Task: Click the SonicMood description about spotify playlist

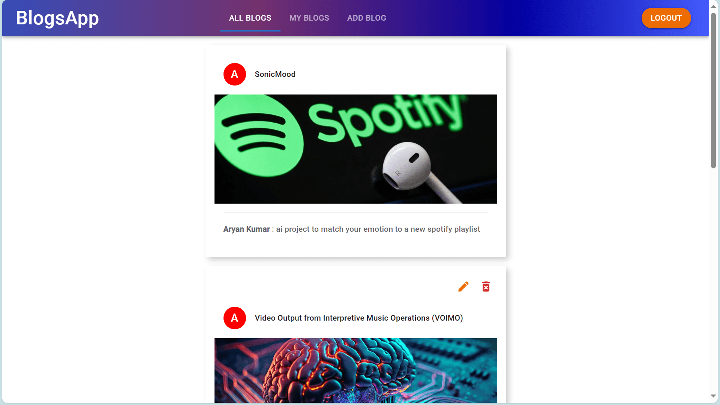Action: 378,229
